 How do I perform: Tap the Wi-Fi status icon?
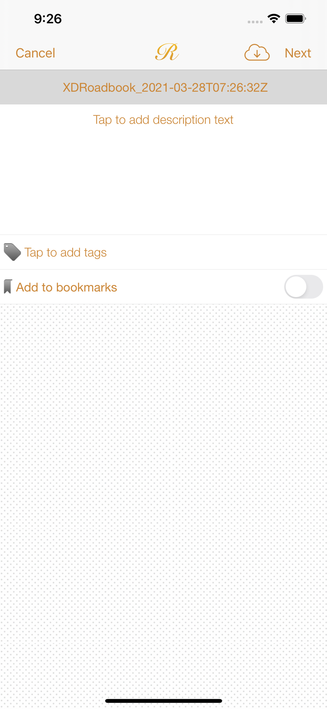point(274,18)
